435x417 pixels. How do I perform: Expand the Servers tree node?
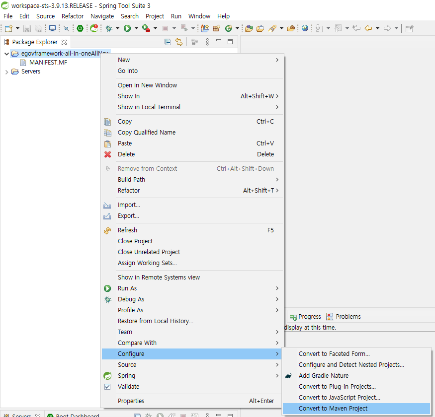point(6,72)
